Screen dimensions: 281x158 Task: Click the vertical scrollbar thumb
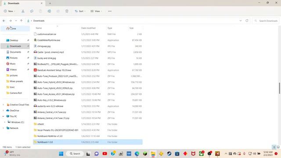[x=279, y=88]
